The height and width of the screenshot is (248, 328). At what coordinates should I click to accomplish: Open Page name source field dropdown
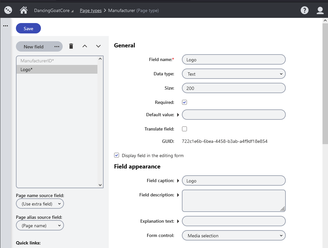[40, 204]
